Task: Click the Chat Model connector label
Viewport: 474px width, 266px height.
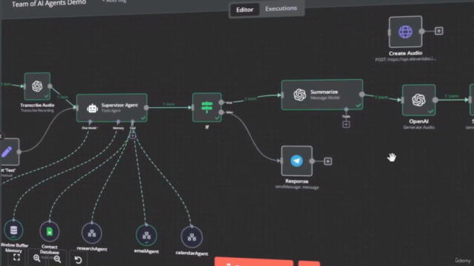Action: (90, 128)
